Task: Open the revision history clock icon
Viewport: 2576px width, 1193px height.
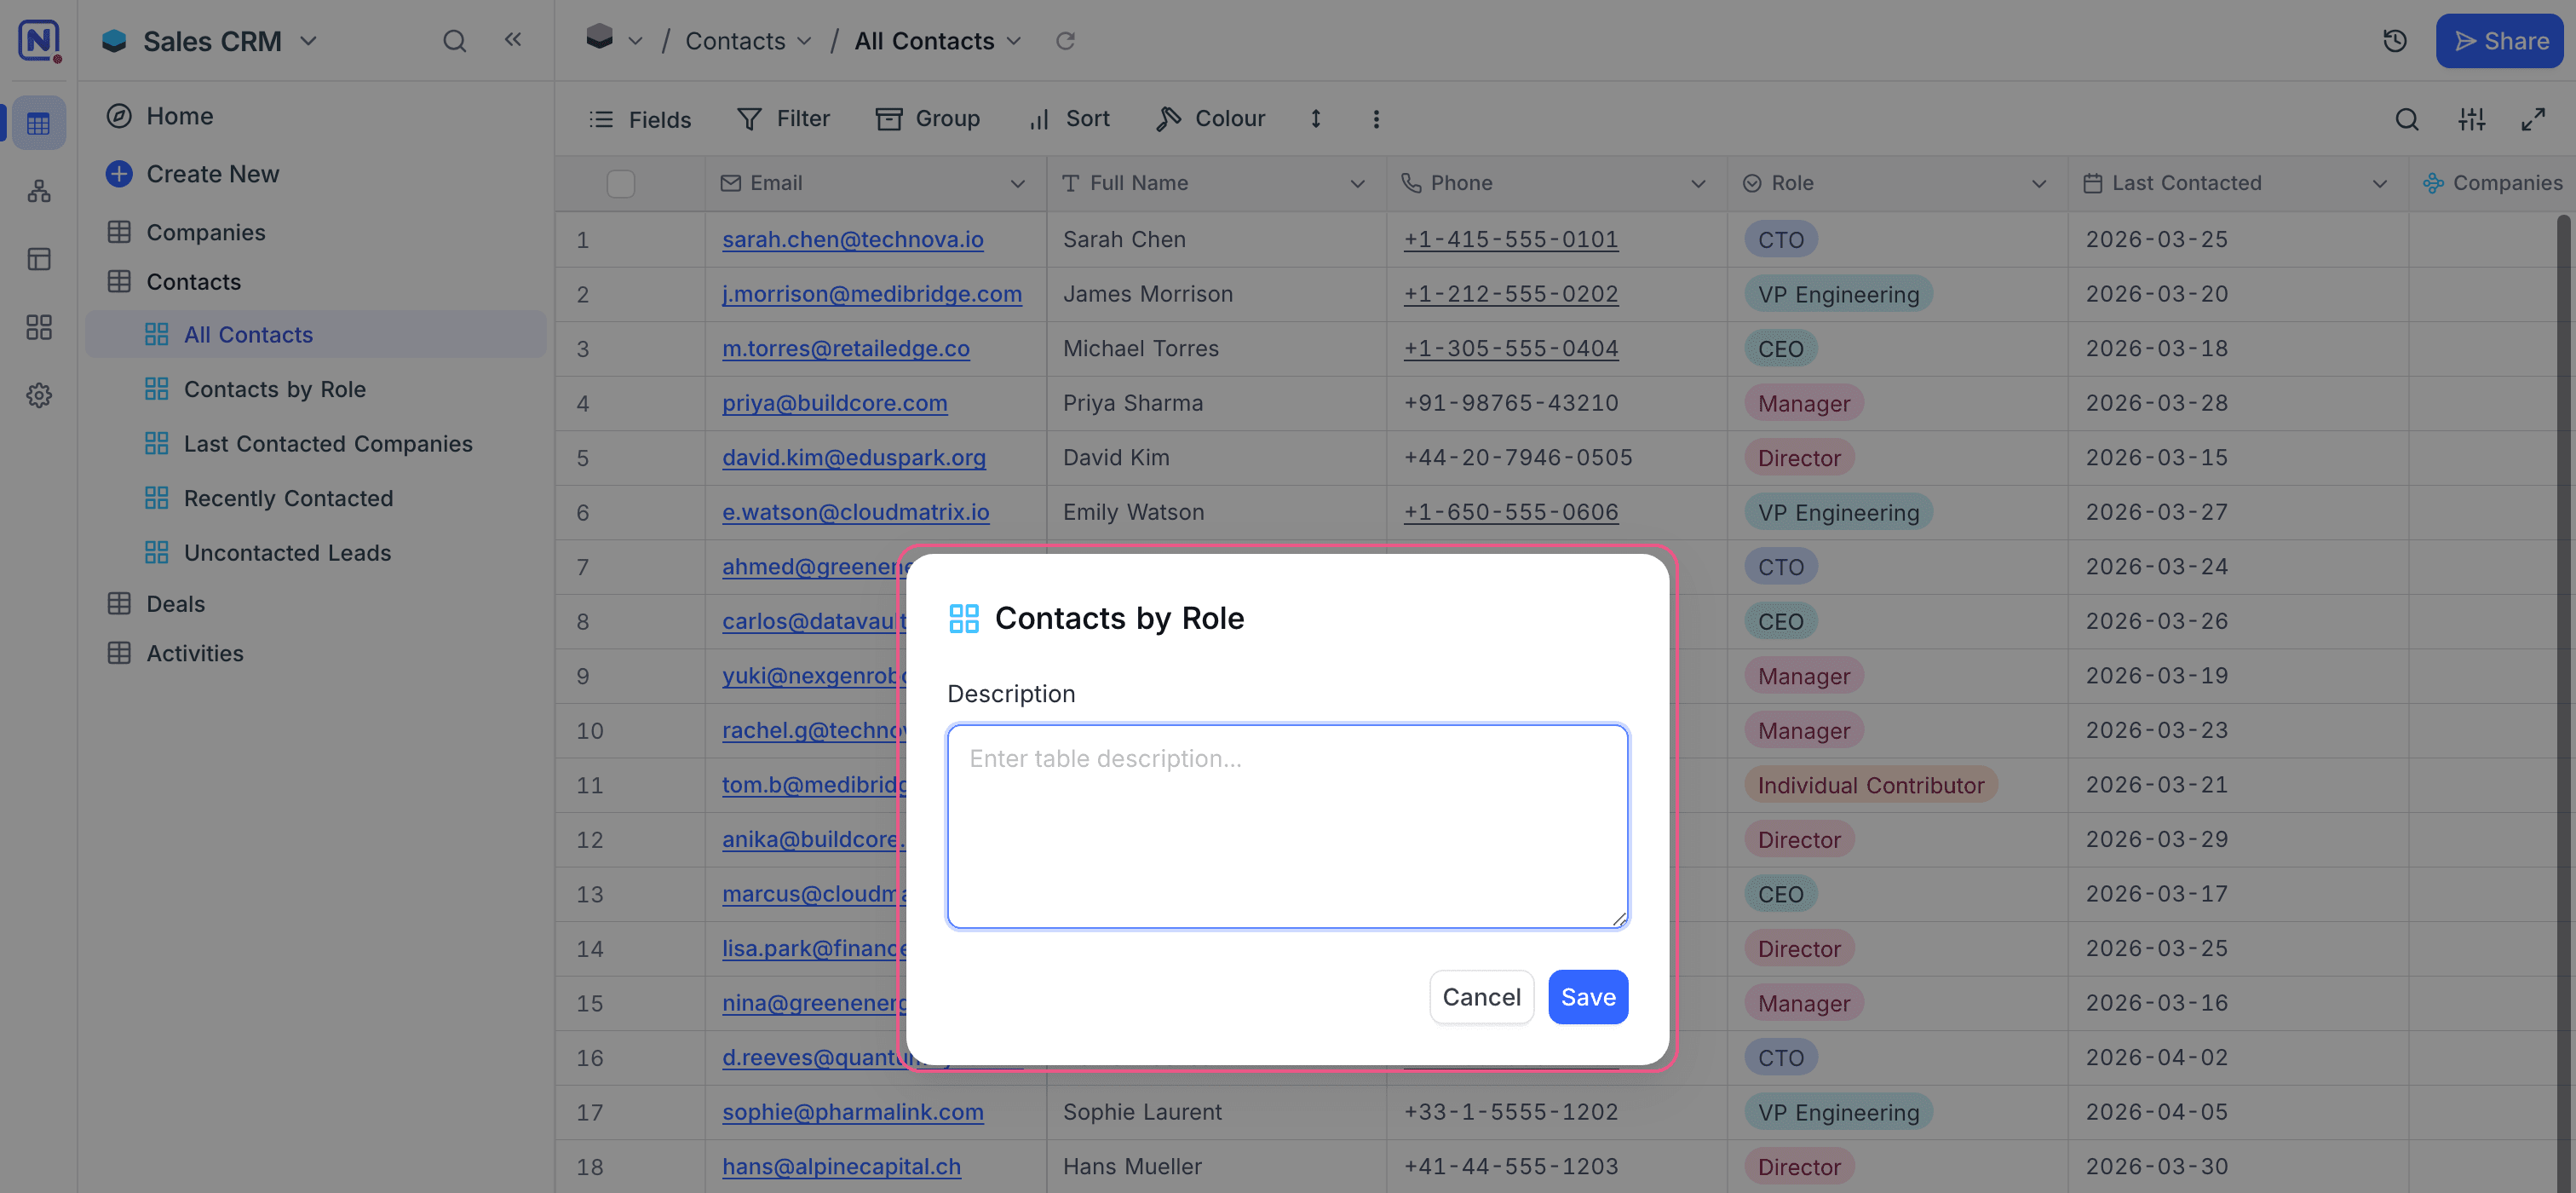Action: click(x=2395, y=41)
